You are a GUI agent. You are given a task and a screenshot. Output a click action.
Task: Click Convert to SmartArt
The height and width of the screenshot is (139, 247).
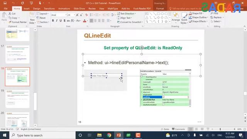pyautogui.click(x=130, y=22)
